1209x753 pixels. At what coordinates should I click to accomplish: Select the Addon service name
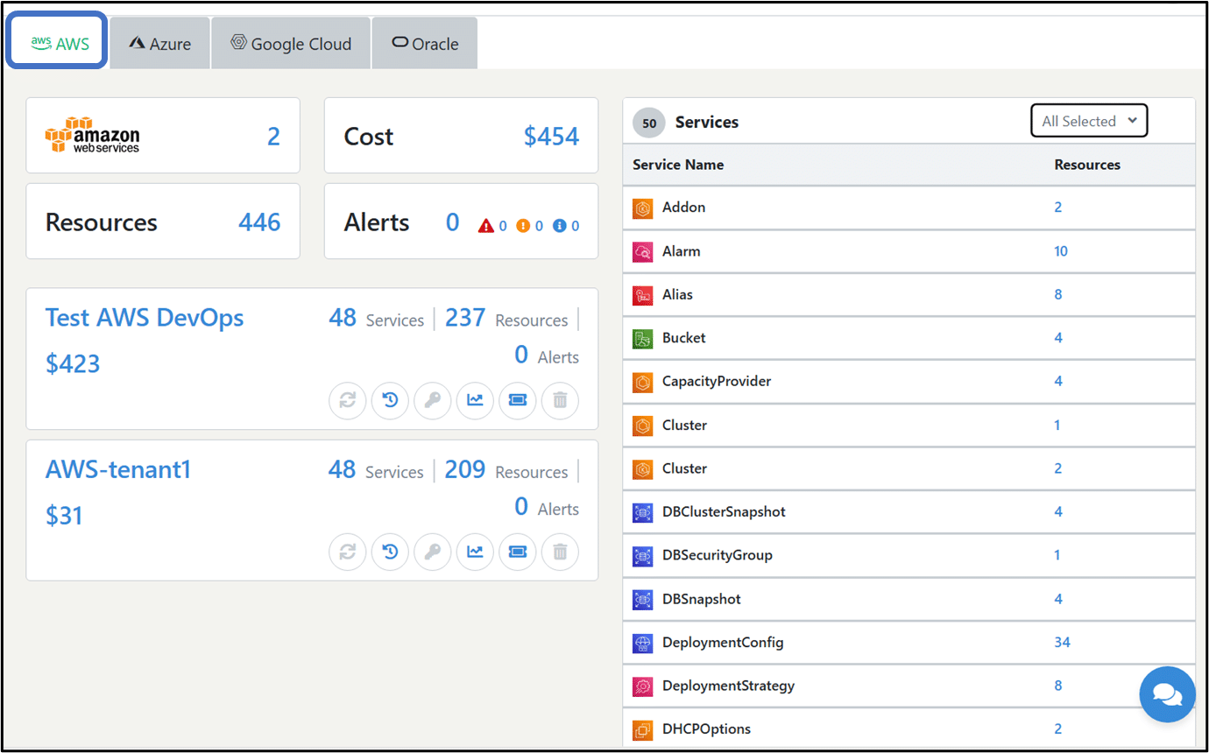pos(683,208)
